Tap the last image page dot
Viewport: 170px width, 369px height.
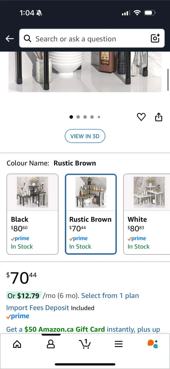point(99,117)
